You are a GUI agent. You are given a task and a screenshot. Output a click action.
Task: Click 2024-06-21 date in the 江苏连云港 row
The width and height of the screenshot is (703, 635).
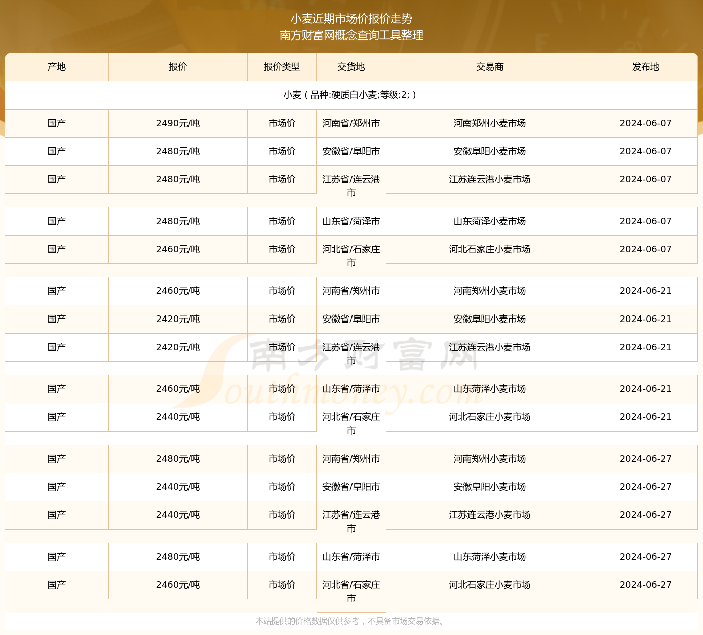tap(645, 347)
